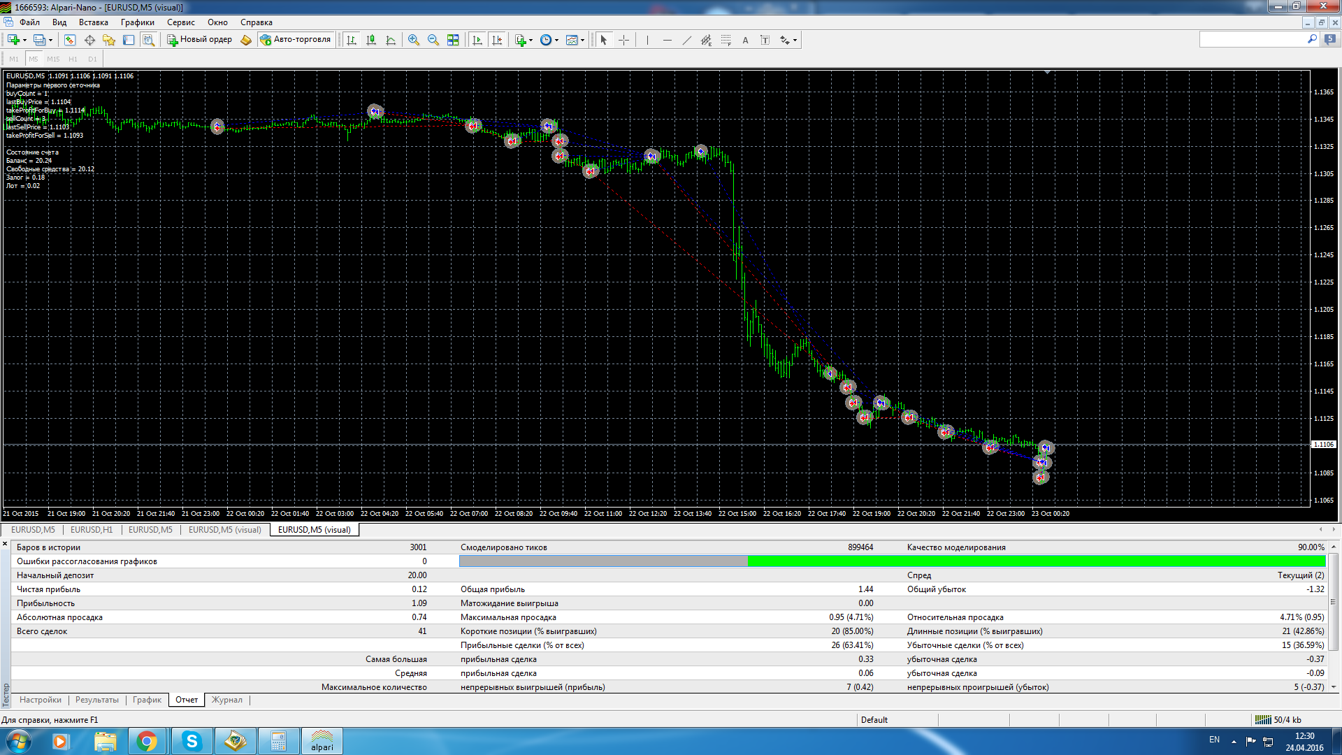The height and width of the screenshot is (755, 1342).
Task: Click the Новый ордер button
Action: pos(199,40)
